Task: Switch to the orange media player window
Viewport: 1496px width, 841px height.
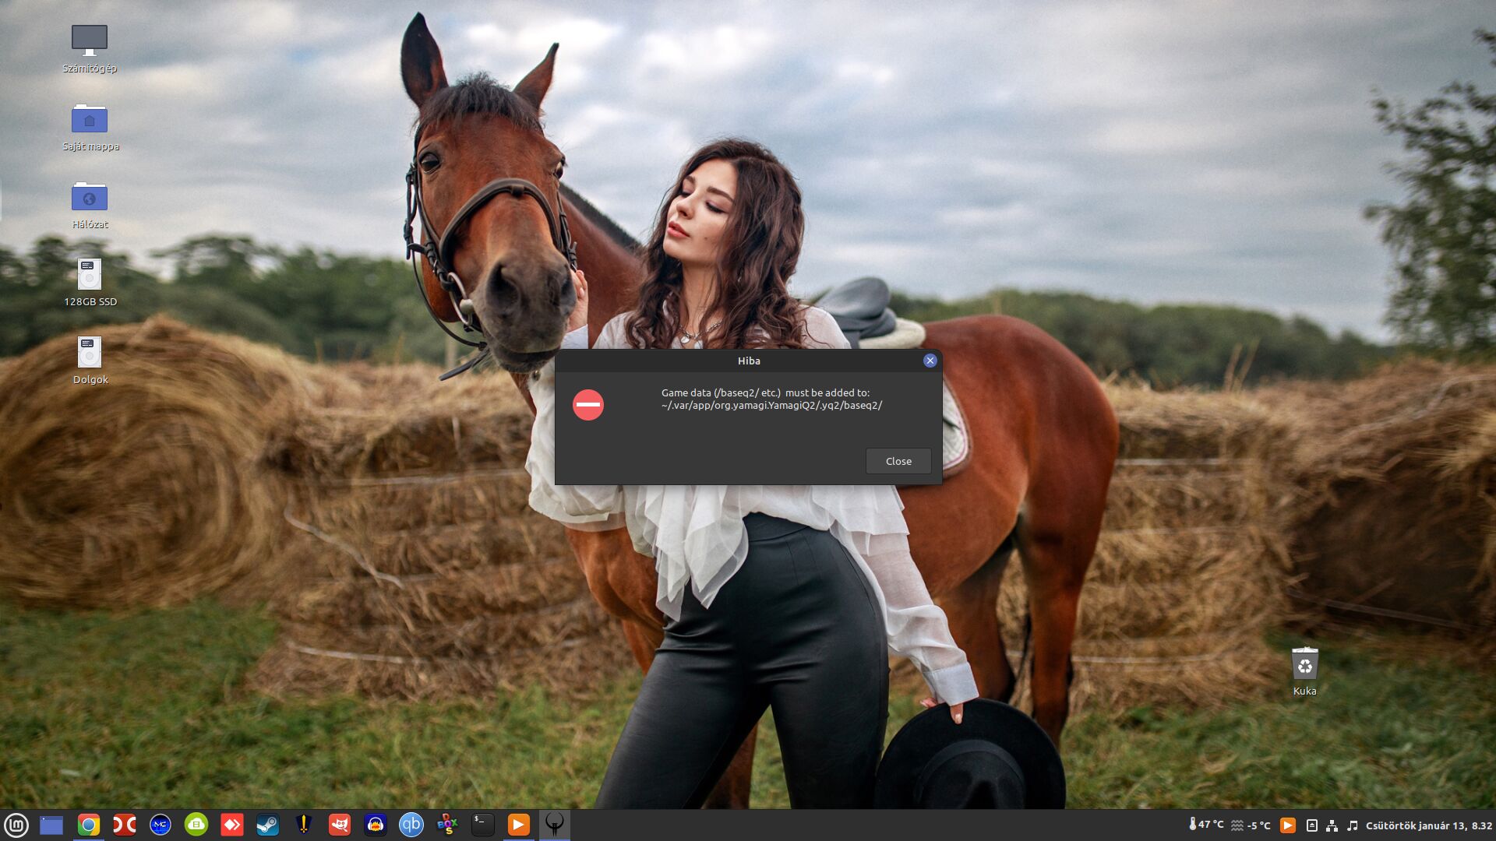Action: 519,825
